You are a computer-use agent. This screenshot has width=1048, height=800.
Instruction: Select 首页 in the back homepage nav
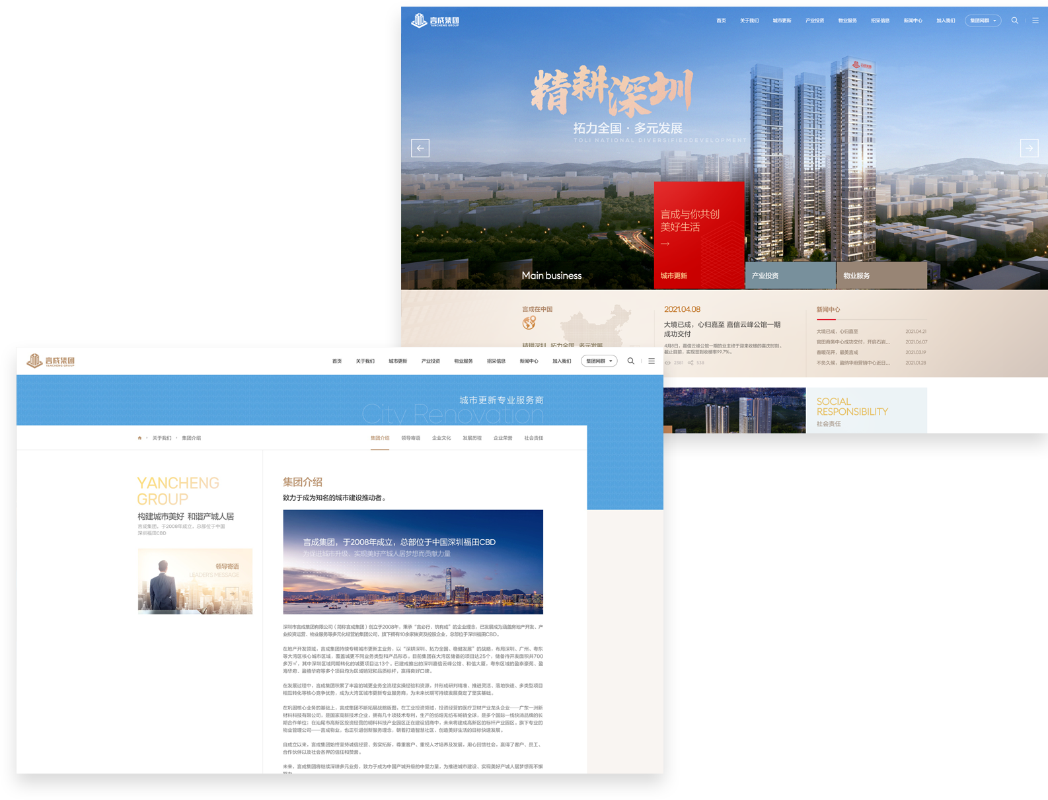721,20
